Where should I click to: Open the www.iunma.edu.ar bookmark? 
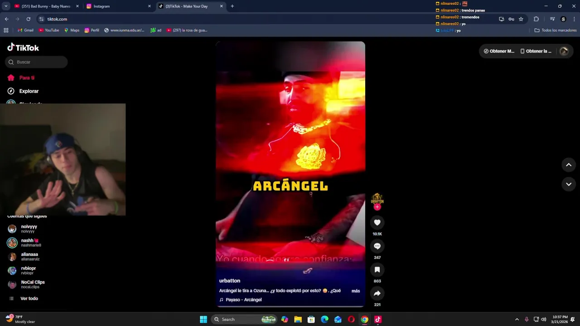(x=124, y=30)
